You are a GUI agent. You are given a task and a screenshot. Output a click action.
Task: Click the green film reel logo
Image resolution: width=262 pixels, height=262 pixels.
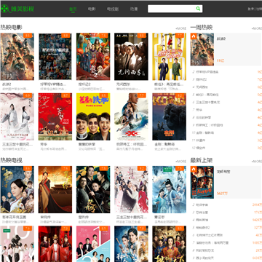click(x=4, y=9)
